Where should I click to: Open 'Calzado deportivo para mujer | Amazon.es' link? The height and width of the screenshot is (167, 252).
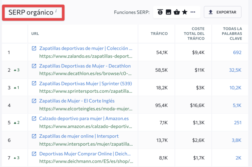click(84, 118)
